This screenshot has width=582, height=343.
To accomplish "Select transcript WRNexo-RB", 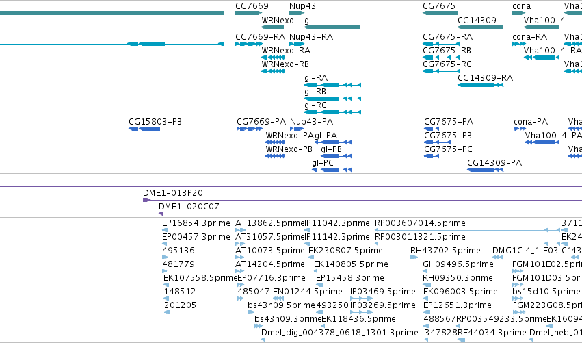I will (x=273, y=71).
